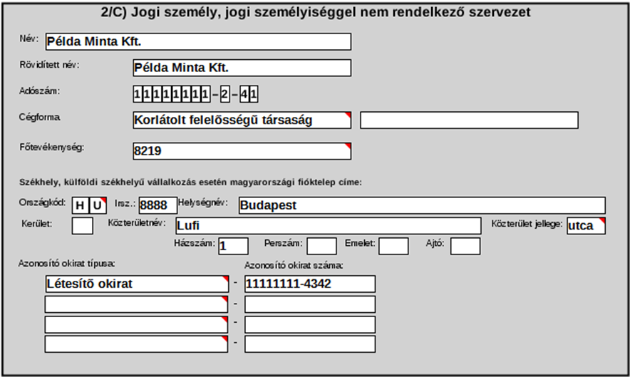Open the Országkód dropdown showing HU
This screenshot has width=630, height=377.
pos(89,205)
